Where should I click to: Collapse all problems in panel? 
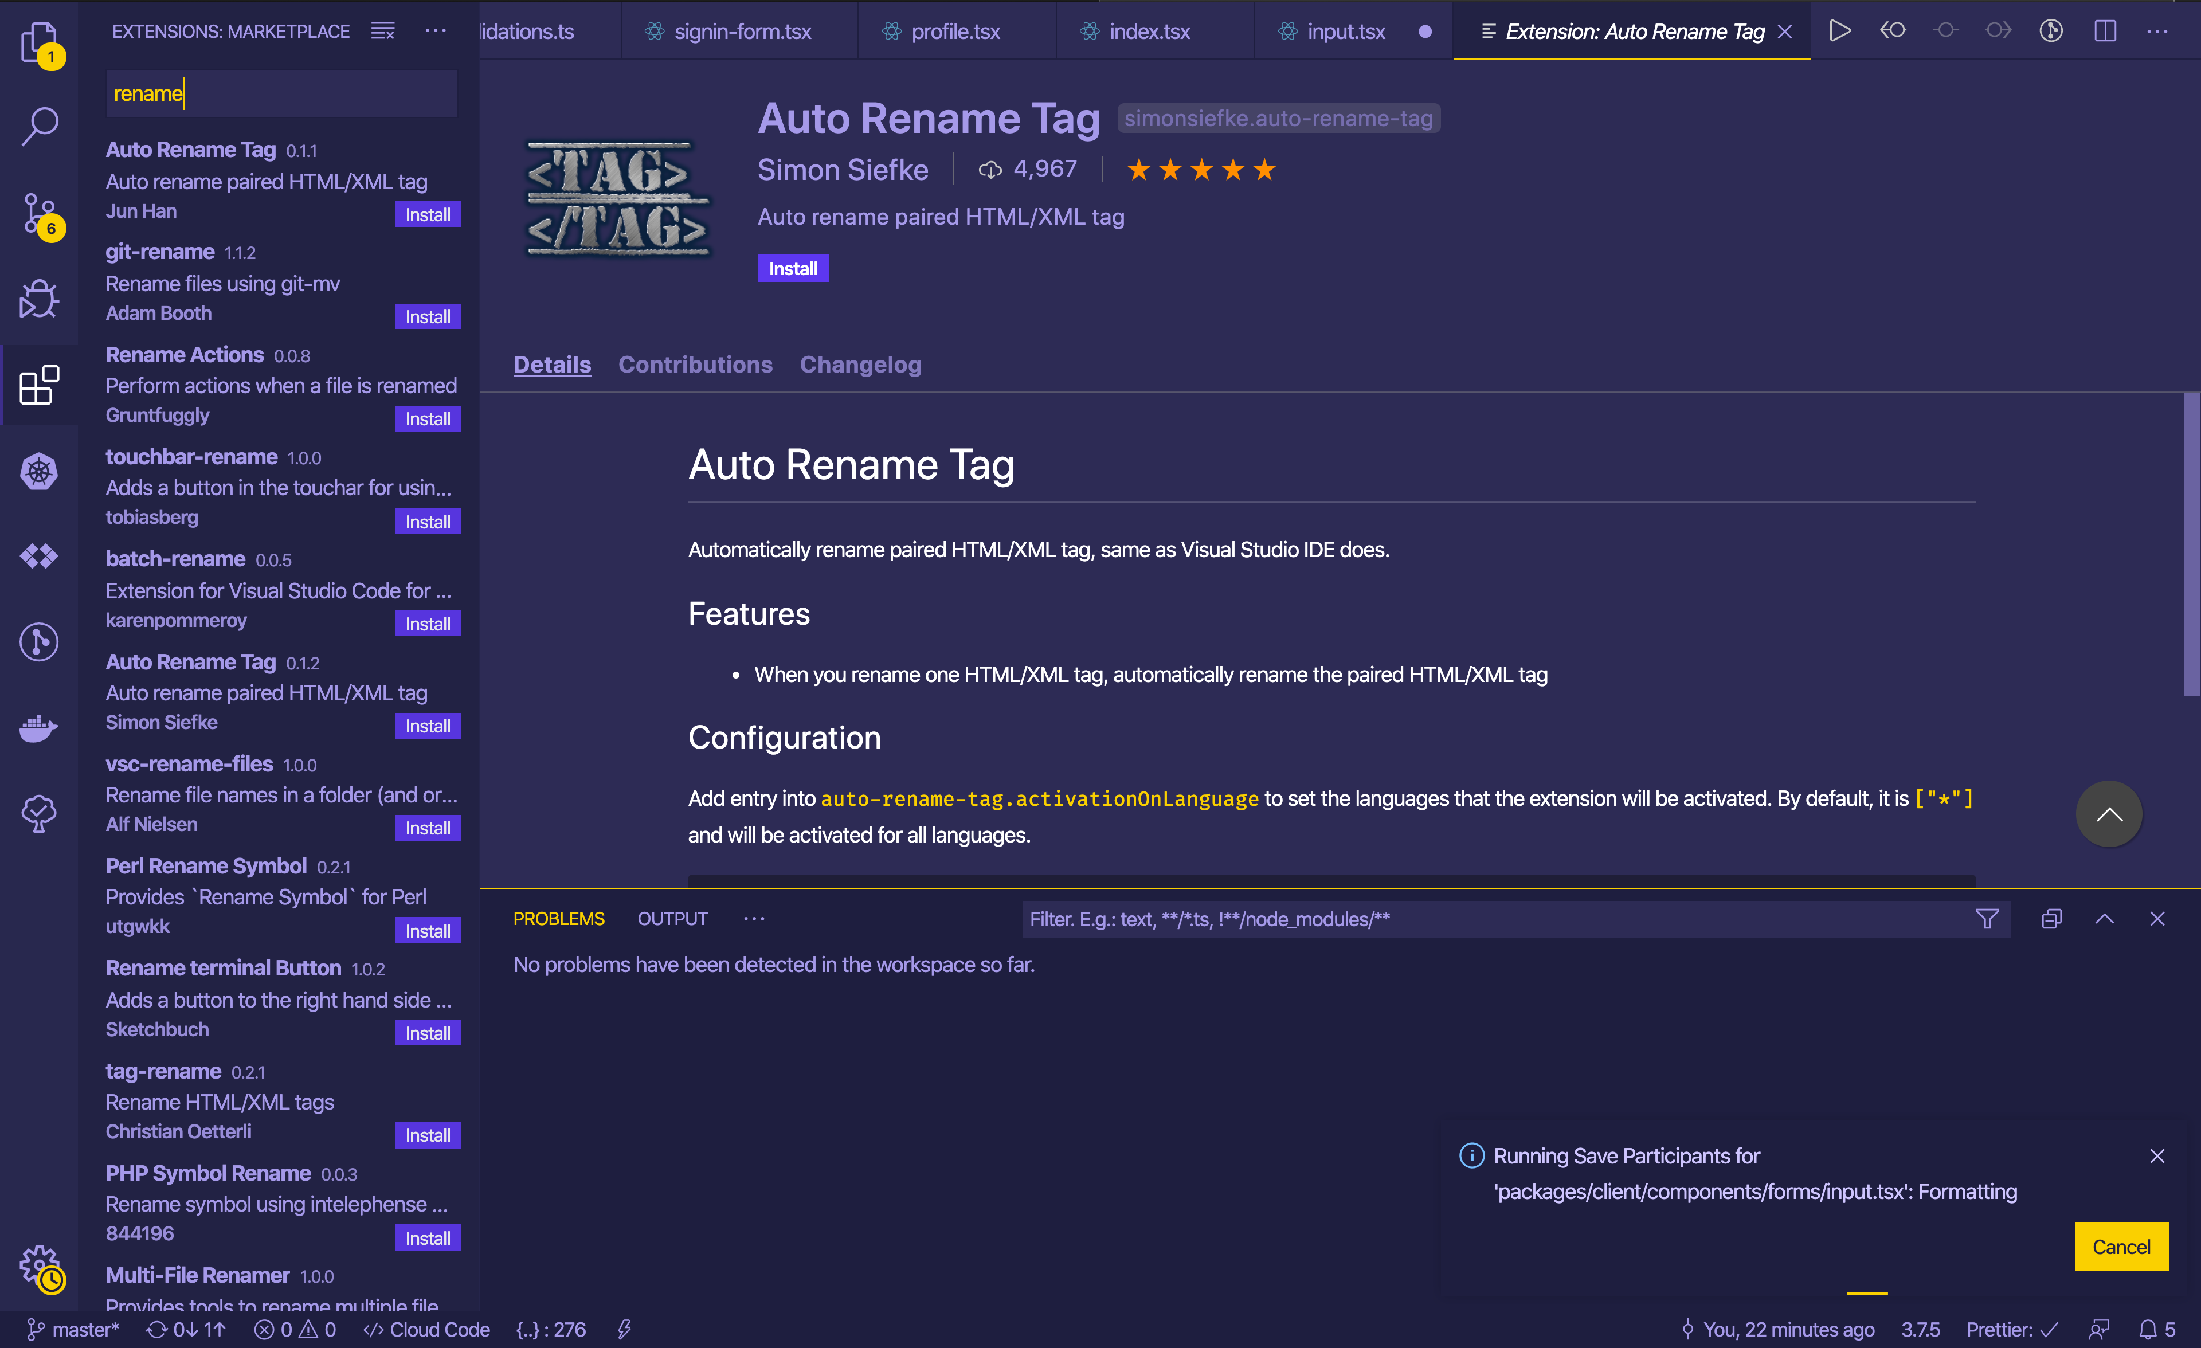coord(2051,918)
